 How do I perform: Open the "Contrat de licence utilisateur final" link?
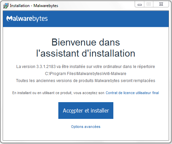coord(132,93)
